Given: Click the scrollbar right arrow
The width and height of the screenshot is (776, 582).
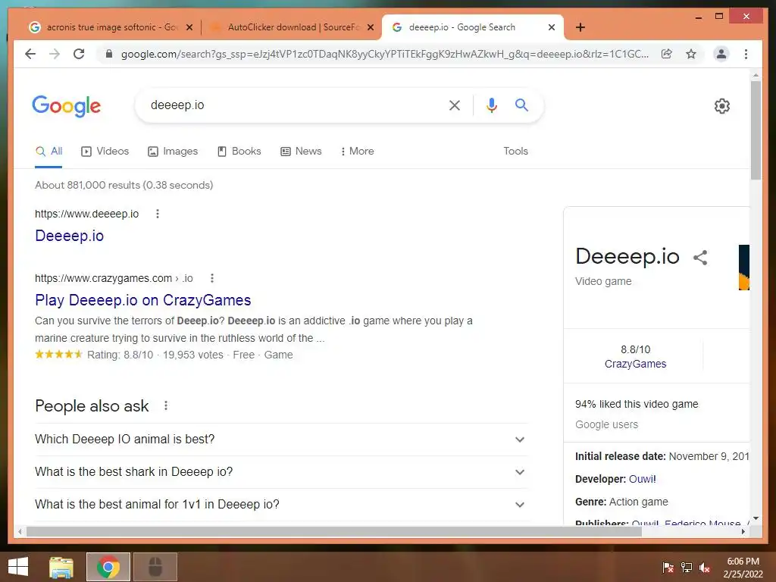Looking at the screenshot, I should coord(743,532).
